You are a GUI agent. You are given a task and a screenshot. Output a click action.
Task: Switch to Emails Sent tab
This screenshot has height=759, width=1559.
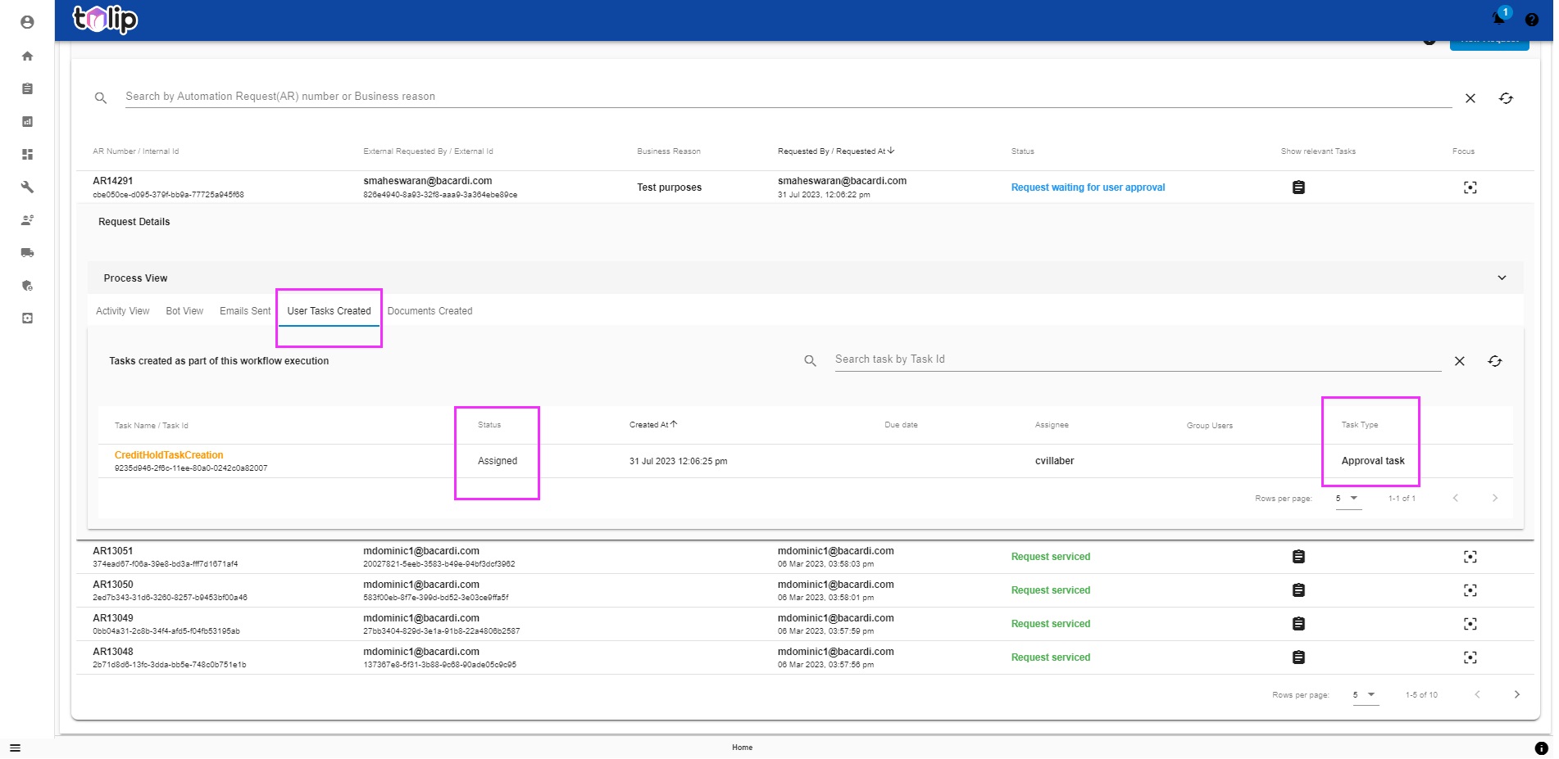click(x=245, y=311)
